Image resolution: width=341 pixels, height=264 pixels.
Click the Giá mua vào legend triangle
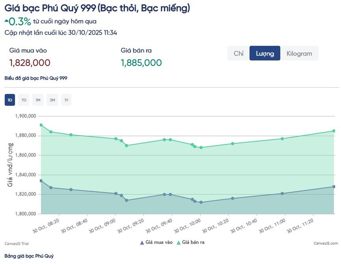pyautogui.click(x=142, y=242)
